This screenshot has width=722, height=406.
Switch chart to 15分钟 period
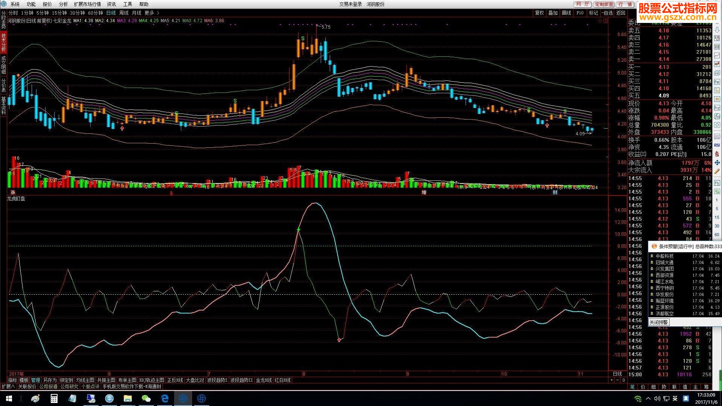tap(59, 13)
